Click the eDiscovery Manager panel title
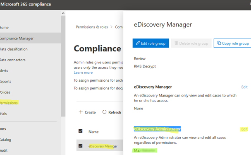Screen dimensions: 251x155 coord(163,24)
